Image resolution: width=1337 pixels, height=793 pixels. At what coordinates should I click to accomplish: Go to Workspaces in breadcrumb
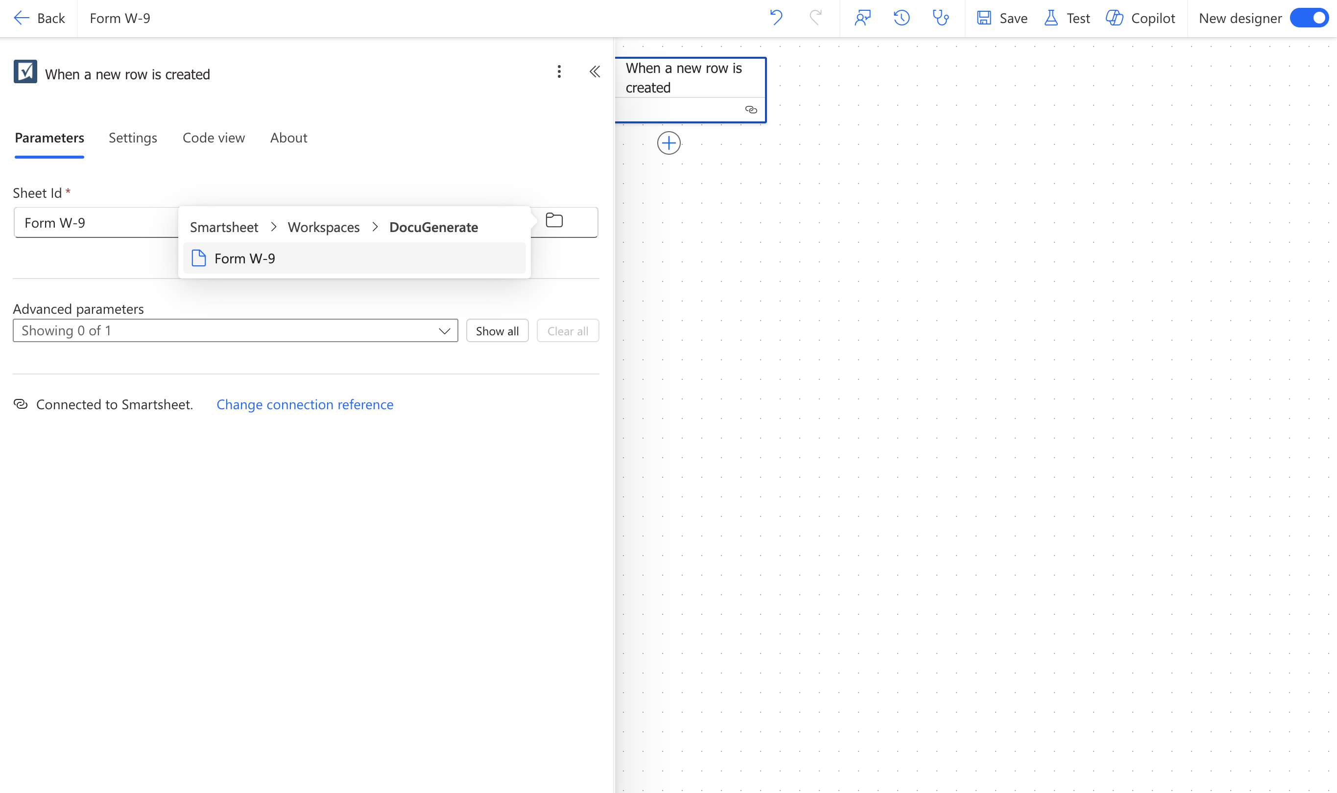(323, 227)
